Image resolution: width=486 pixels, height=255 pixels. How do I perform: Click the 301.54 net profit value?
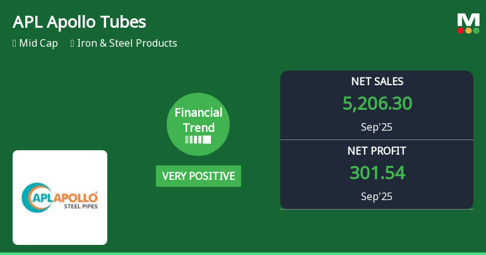377,172
